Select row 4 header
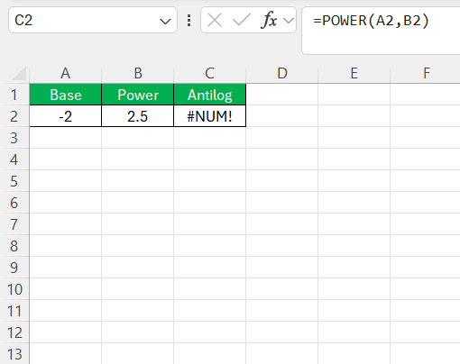This screenshot has width=460, height=364. (14, 159)
